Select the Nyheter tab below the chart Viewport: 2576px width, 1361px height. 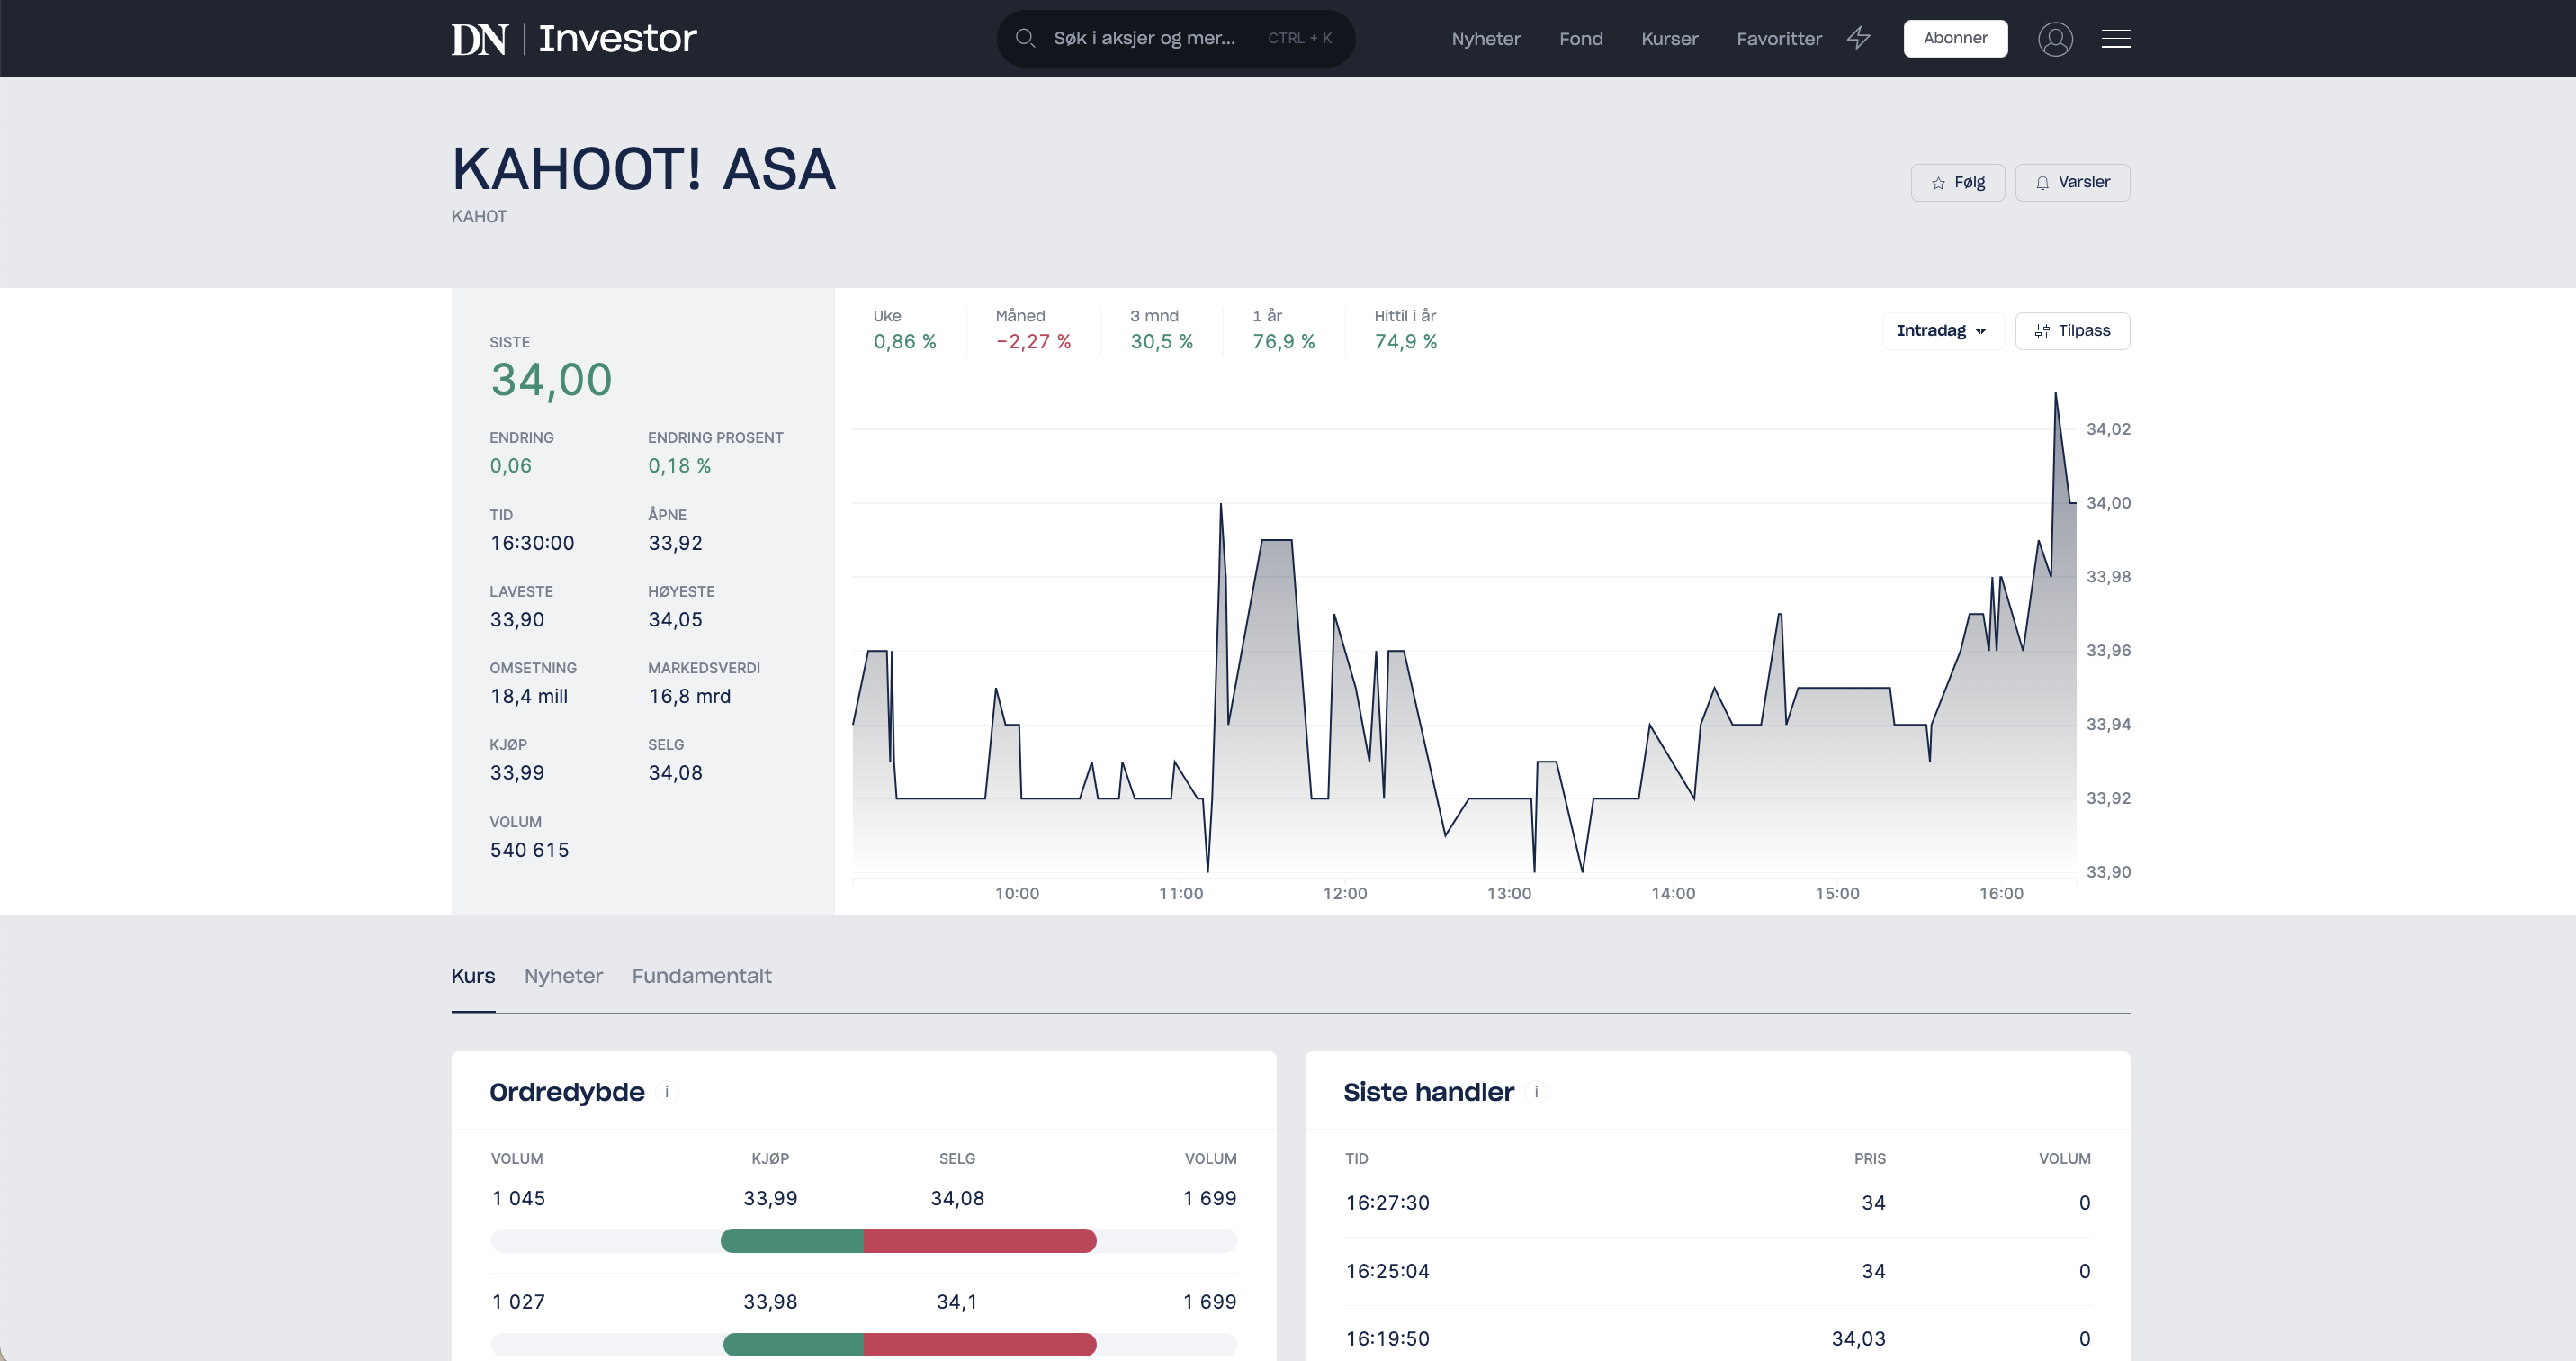[563, 976]
